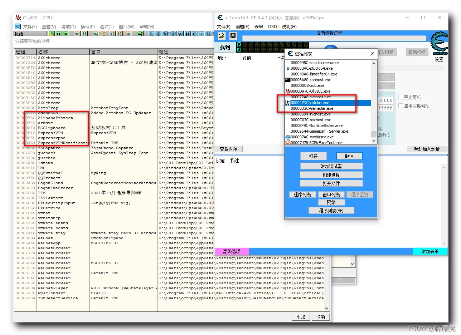Click 打开文件 button
The image size is (461, 335).
pyautogui.click(x=331, y=183)
